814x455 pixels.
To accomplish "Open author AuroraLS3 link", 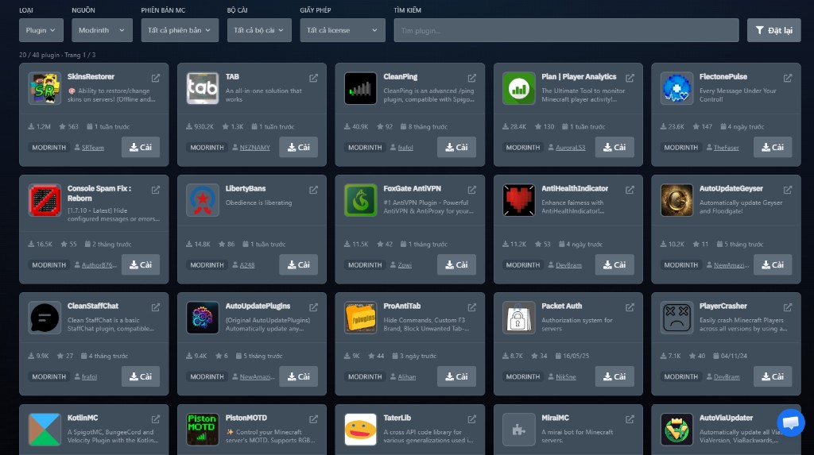I will [571, 148].
